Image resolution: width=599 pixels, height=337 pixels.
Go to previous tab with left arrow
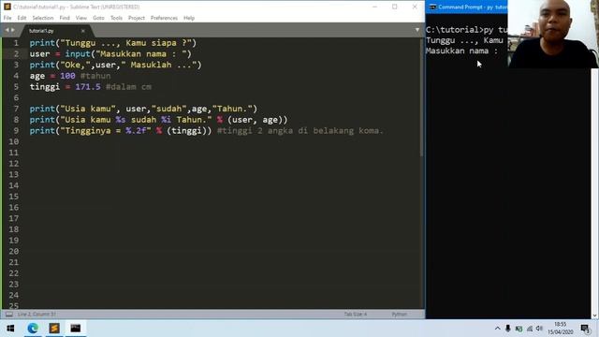pyautogui.click(x=7, y=30)
